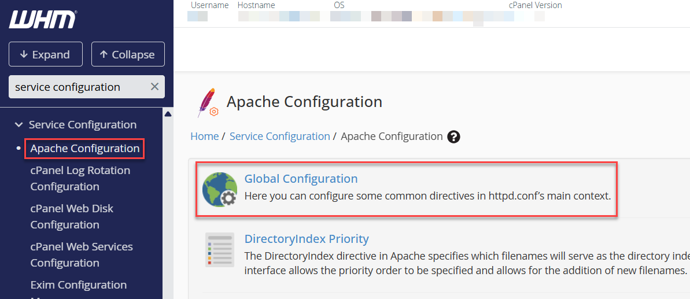690x299 pixels.
Task: Open the Global Configuration link
Action: tap(301, 179)
